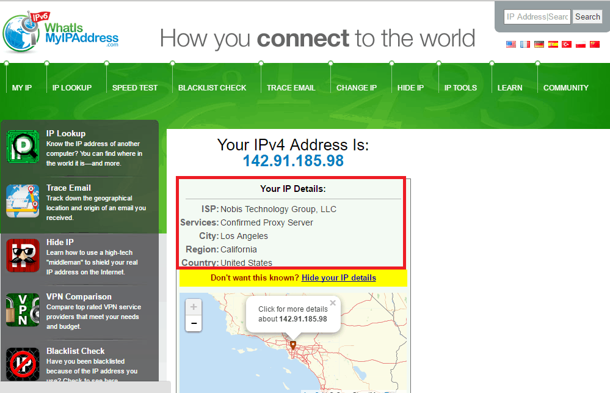The image size is (610, 393).
Task: Open the Trace Email sidebar heading
Action: [68, 188]
